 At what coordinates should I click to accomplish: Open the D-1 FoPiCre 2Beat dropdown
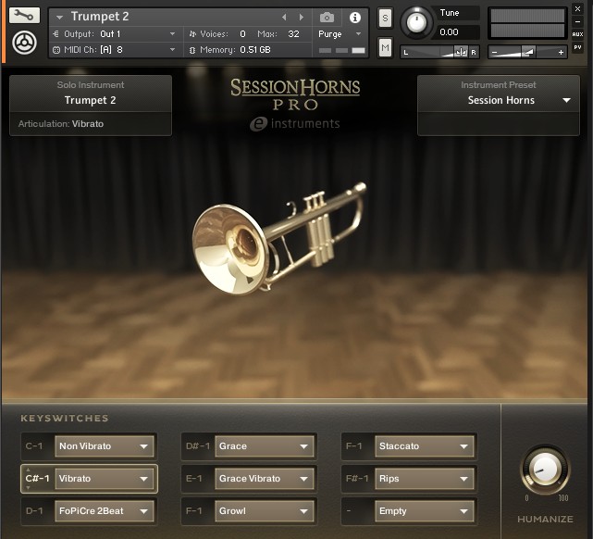105,511
